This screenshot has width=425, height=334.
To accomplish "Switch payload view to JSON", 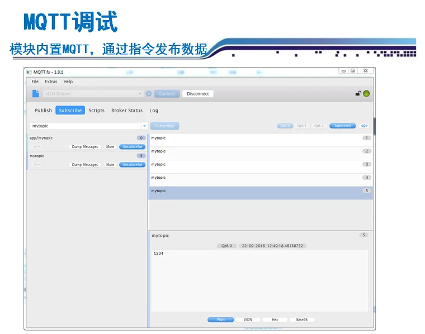I will pos(248,319).
